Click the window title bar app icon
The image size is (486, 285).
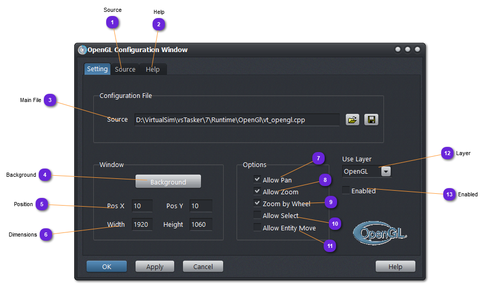click(82, 50)
